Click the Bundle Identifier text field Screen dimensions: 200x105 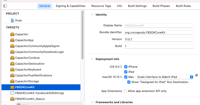(158, 32)
